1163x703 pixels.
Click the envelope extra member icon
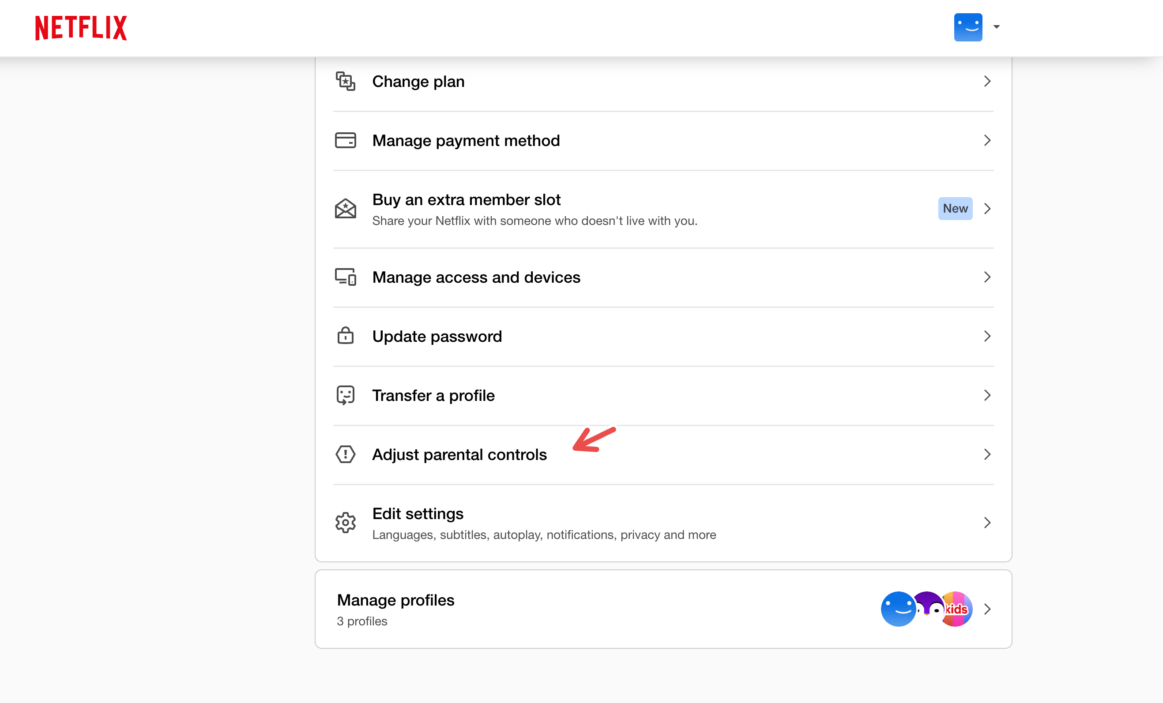tap(346, 209)
